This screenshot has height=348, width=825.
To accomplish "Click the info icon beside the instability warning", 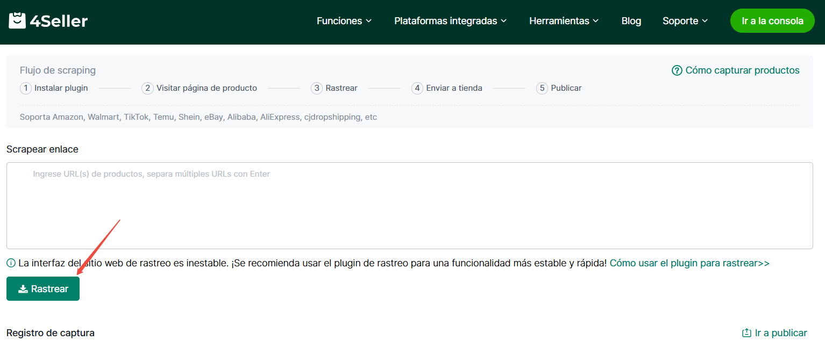I will click(x=11, y=263).
